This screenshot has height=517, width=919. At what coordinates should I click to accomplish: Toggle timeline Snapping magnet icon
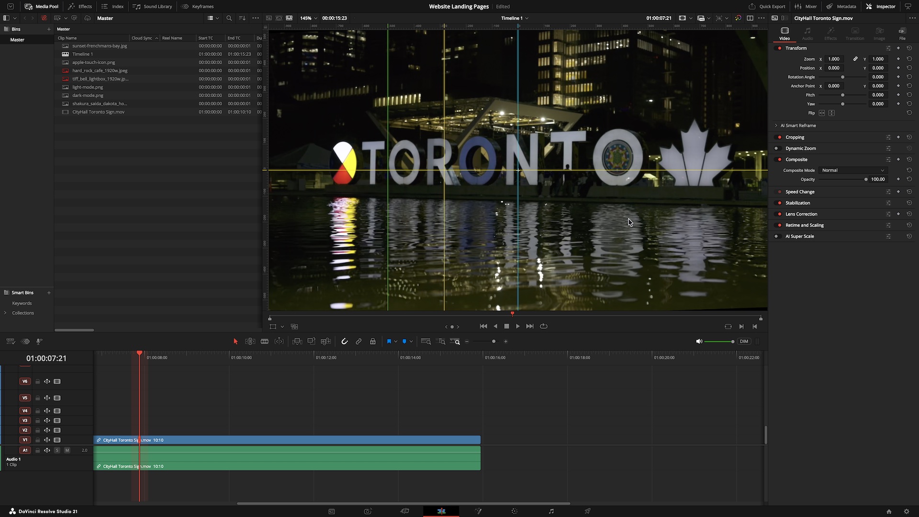(344, 341)
